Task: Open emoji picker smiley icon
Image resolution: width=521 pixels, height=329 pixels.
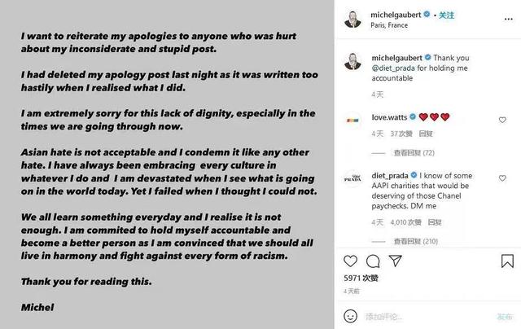Action: (351, 316)
